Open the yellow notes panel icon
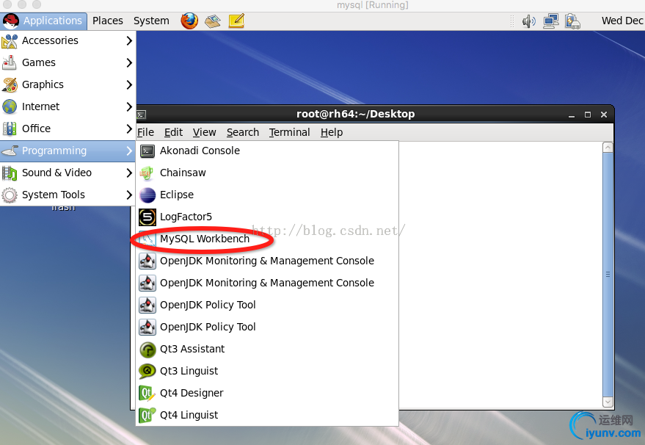645x445 pixels. tap(236, 21)
